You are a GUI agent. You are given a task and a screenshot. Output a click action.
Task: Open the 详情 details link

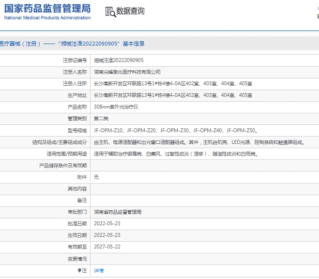click(x=98, y=270)
